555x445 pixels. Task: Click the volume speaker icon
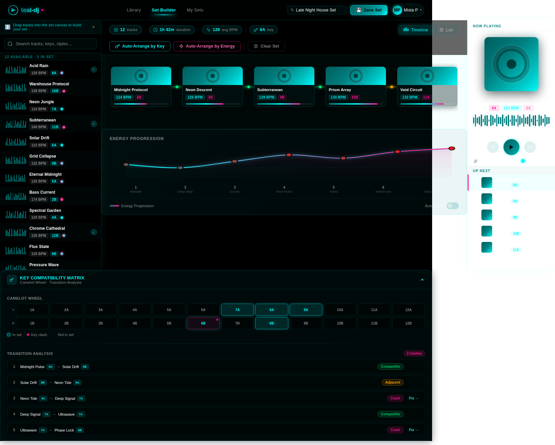[x=476, y=161]
